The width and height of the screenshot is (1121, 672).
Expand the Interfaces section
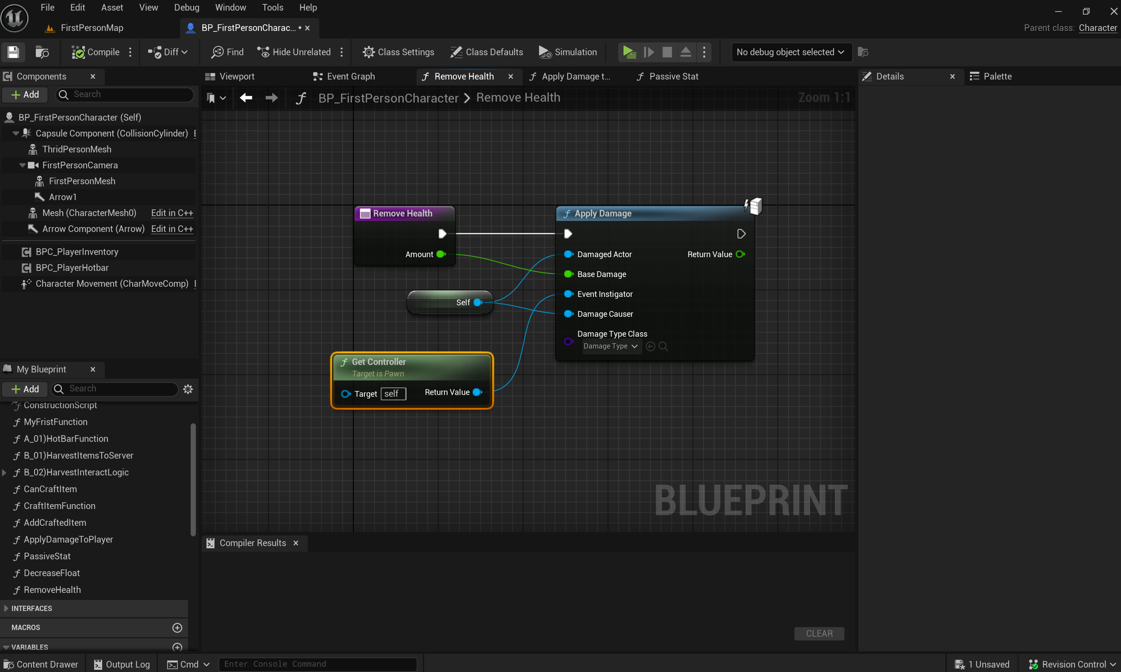click(6, 608)
